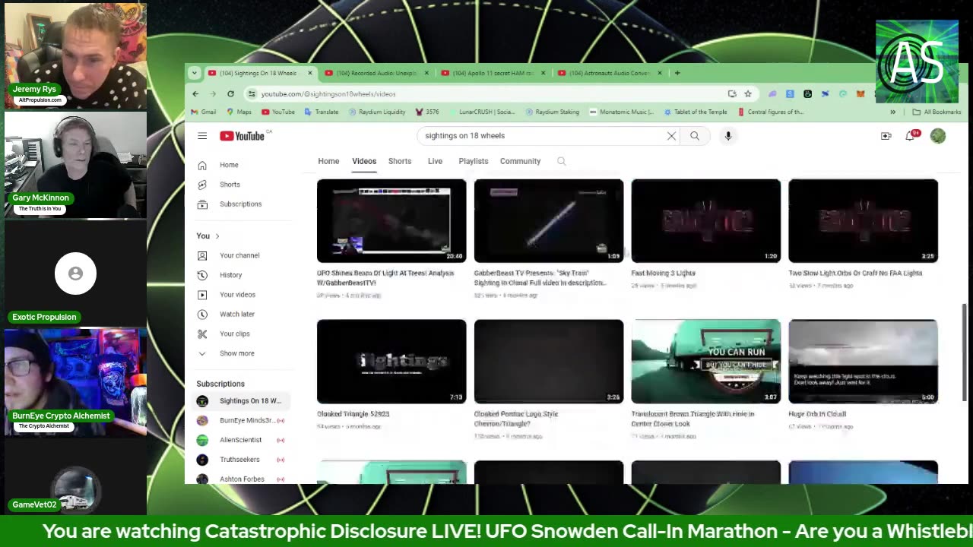
Task: Open Tablet of the Temple bookmark
Action: pos(696,112)
